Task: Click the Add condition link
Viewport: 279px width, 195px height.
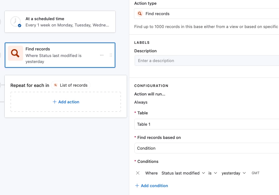Action: tap(154, 186)
